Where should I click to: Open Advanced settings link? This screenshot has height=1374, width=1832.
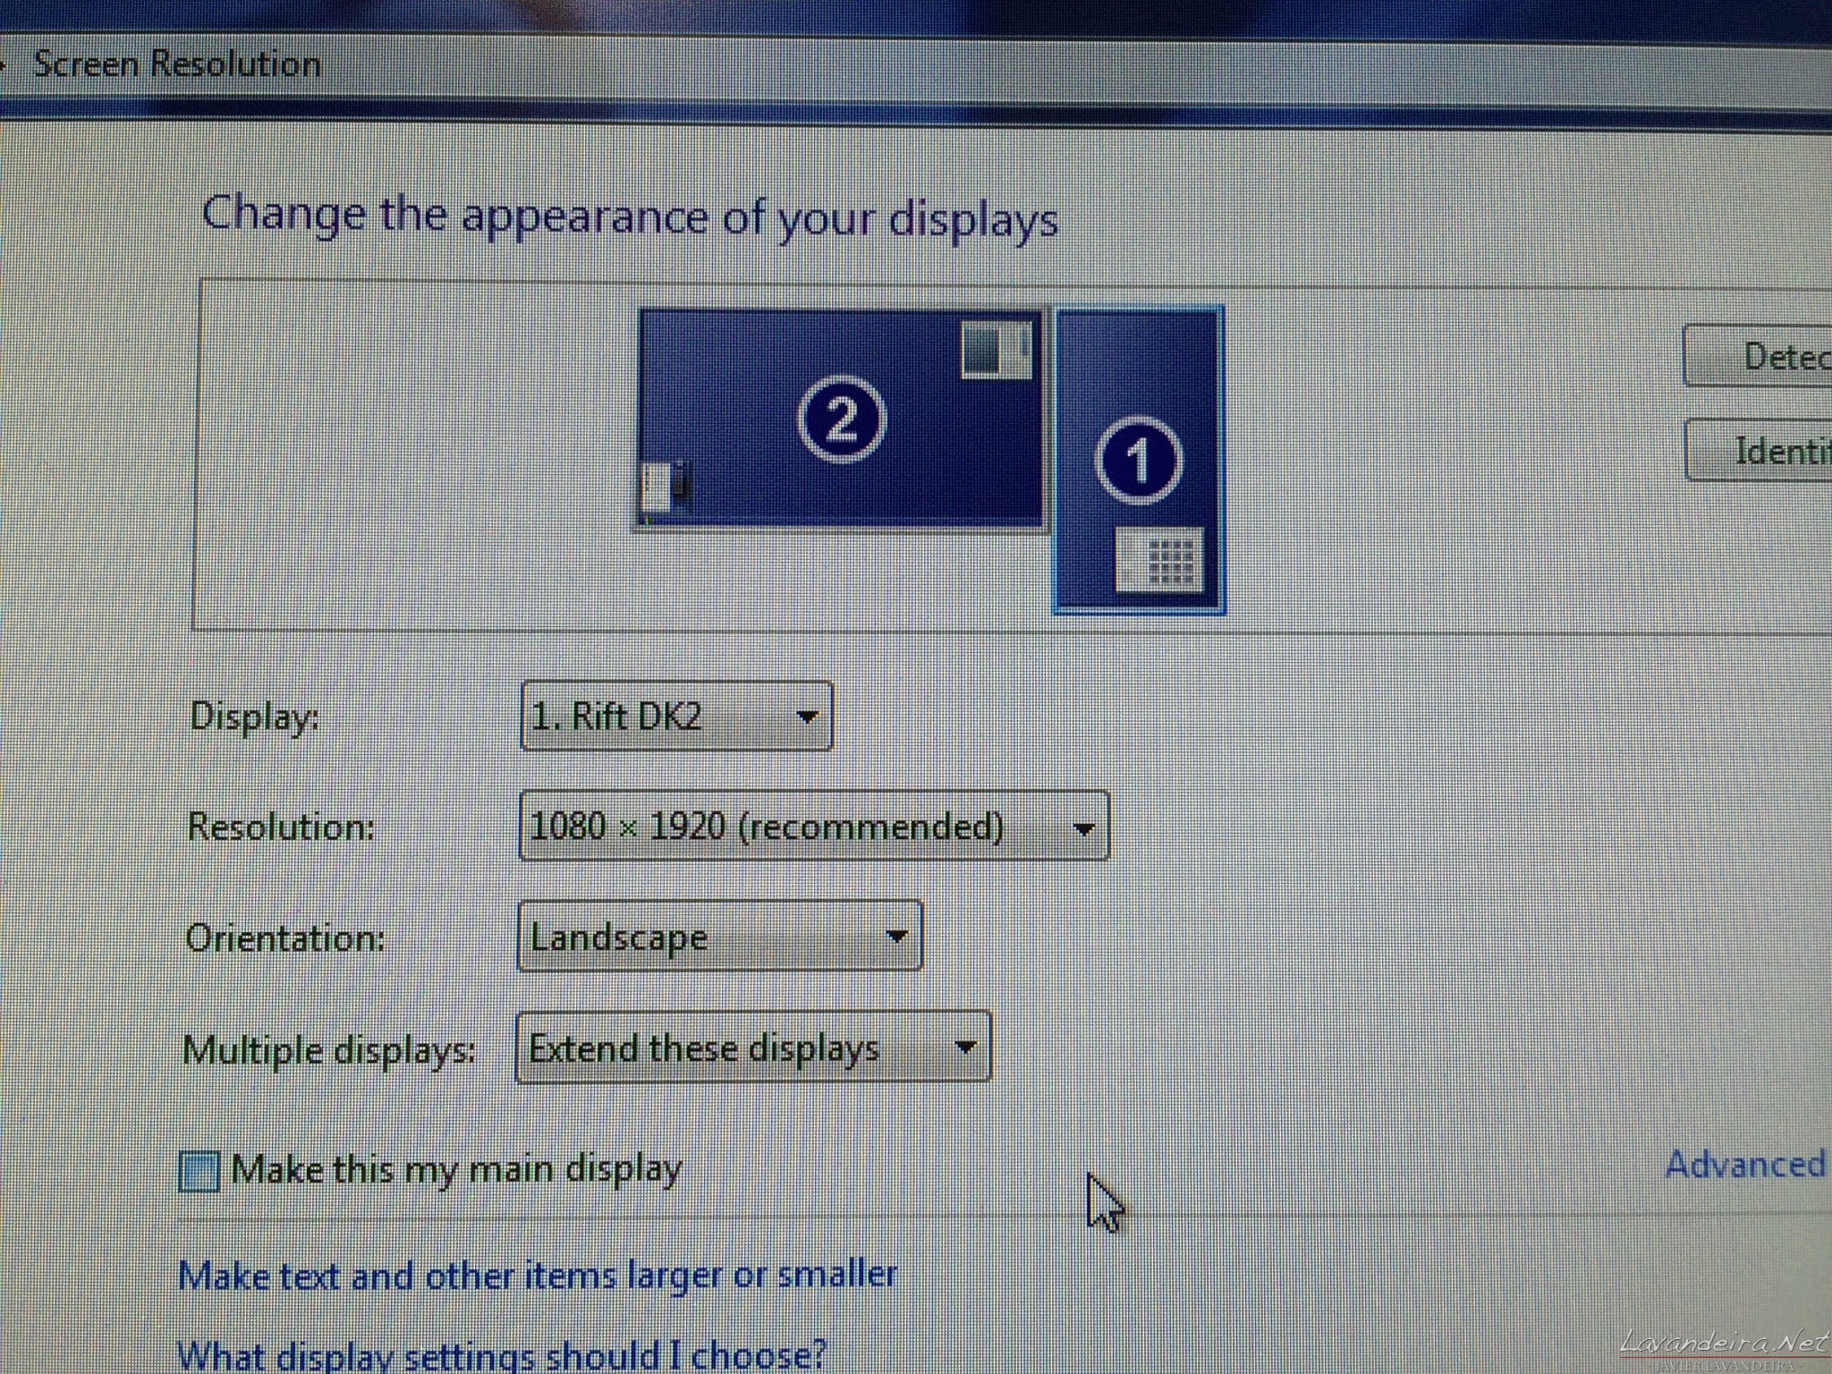[1745, 1164]
